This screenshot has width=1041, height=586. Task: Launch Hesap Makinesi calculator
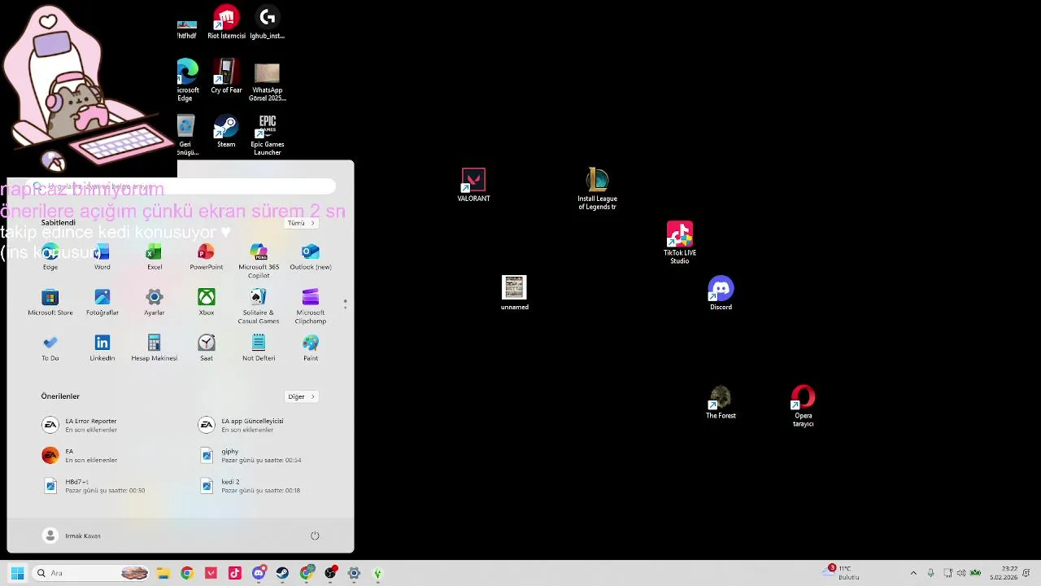[155, 348]
